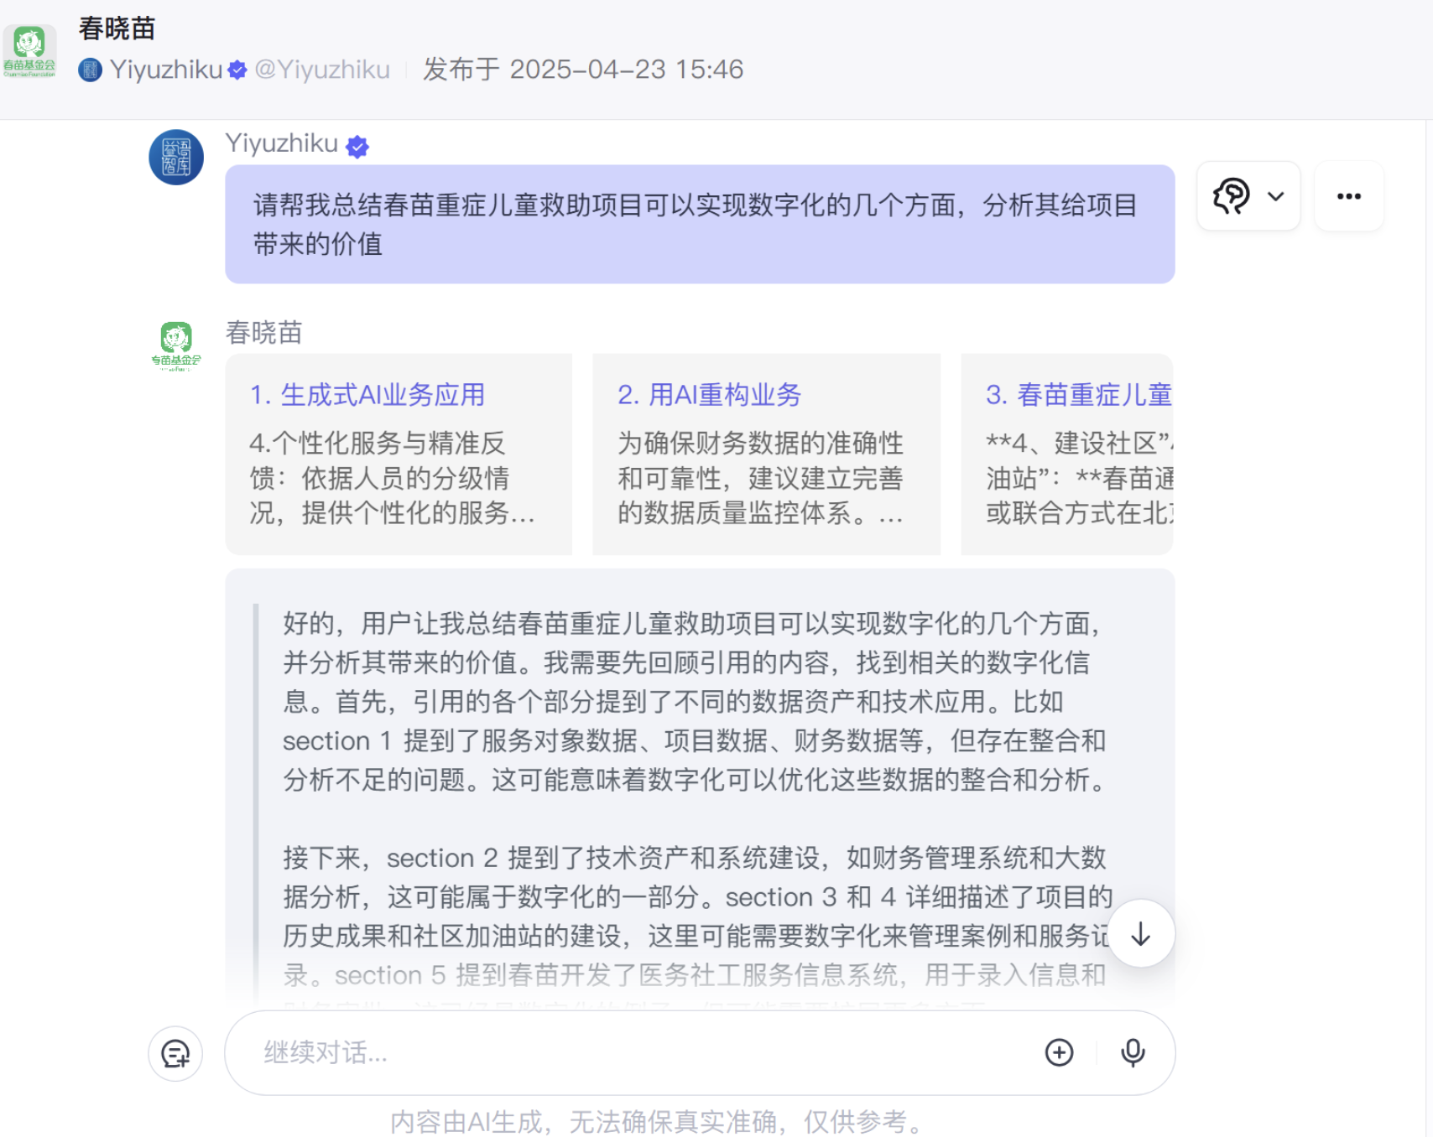Select the 春晓苗 title in header

point(117,29)
